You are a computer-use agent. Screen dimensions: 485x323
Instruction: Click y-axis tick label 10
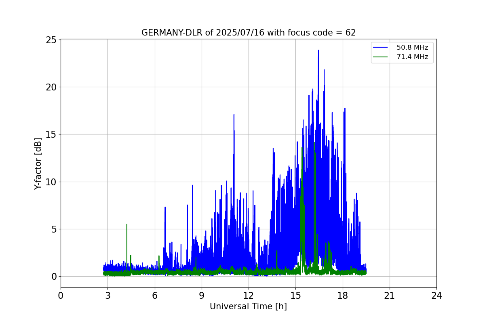51,182
